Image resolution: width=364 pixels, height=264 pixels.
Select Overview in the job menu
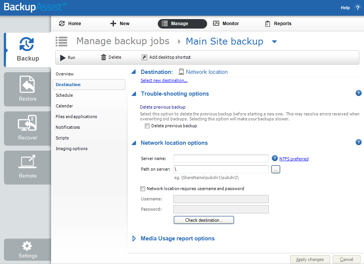[x=64, y=74]
